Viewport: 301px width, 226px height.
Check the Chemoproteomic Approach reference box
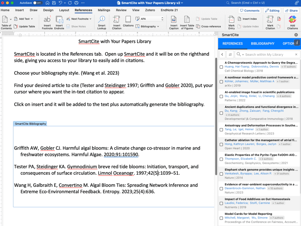[221, 67]
